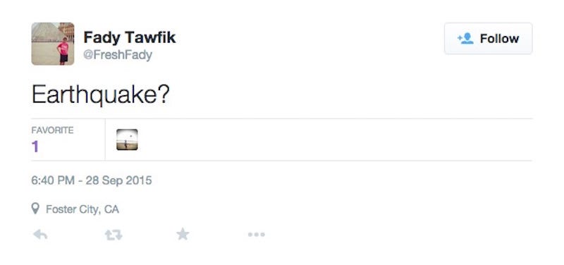Retweet the Earthquake? tweet
Screen dimensions: 564x265
[114, 235]
